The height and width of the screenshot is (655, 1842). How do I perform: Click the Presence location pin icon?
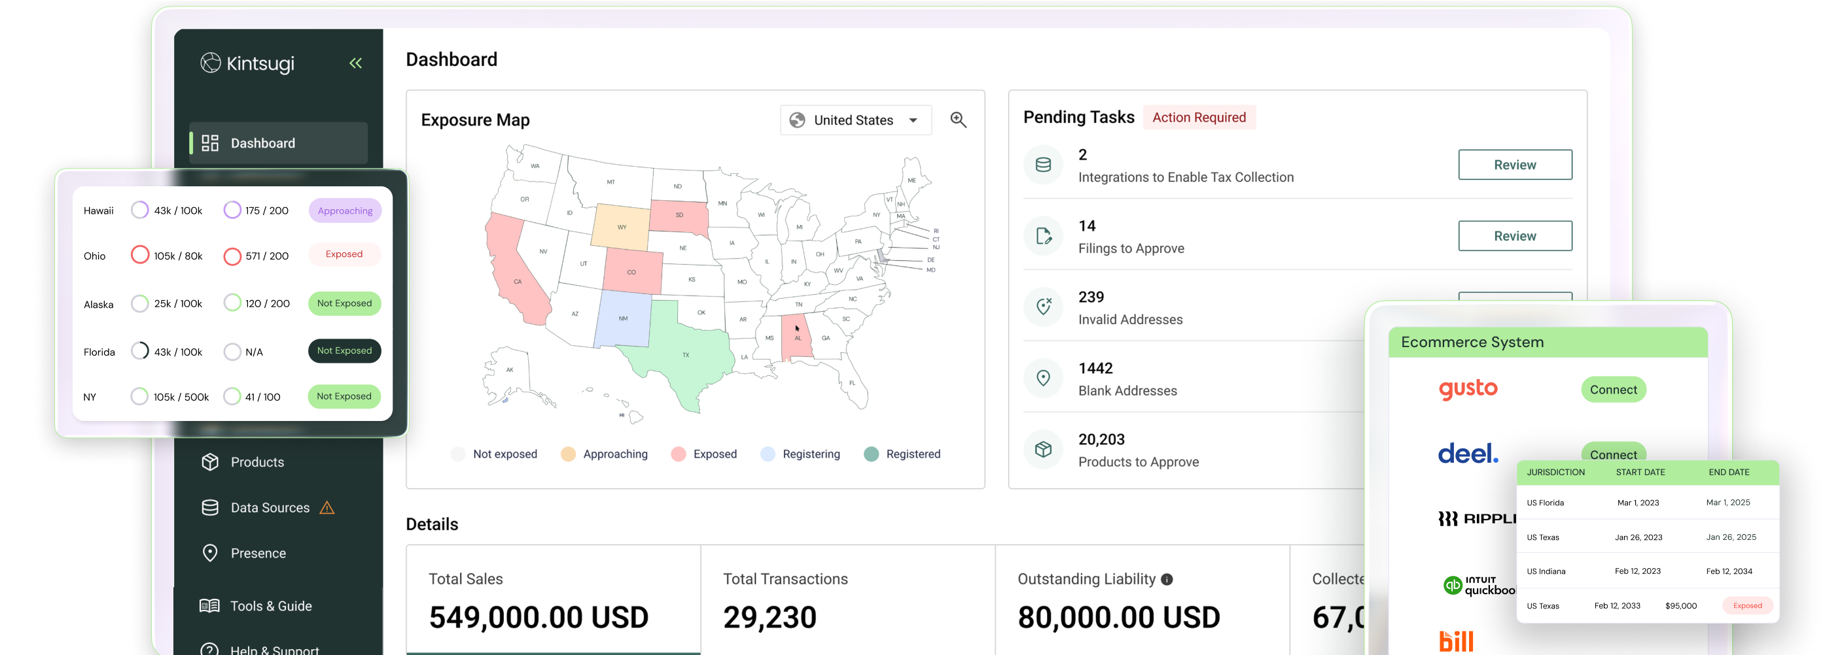pos(209,553)
